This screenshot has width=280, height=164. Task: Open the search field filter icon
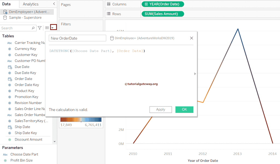[40, 28]
